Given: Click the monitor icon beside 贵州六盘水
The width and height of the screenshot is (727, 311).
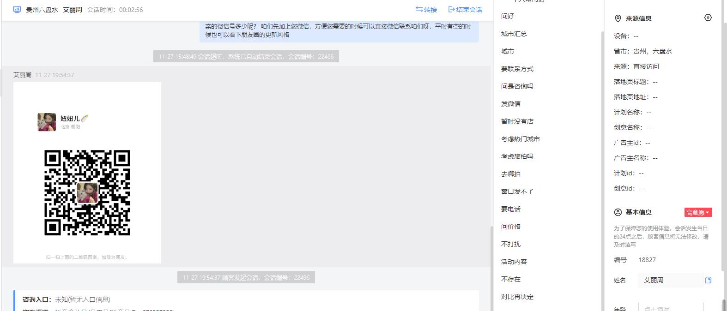Looking at the screenshot, I should point(17,10).
